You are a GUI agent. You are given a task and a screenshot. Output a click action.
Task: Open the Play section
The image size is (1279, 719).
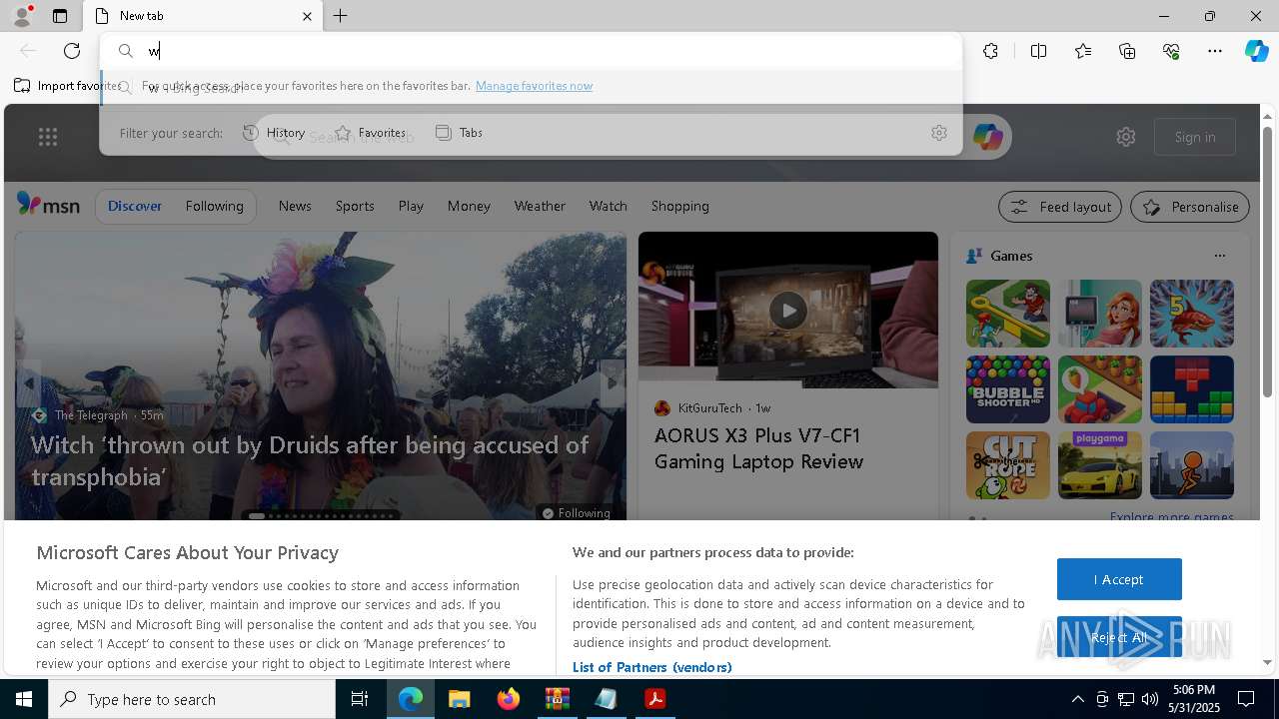(411, 206)
